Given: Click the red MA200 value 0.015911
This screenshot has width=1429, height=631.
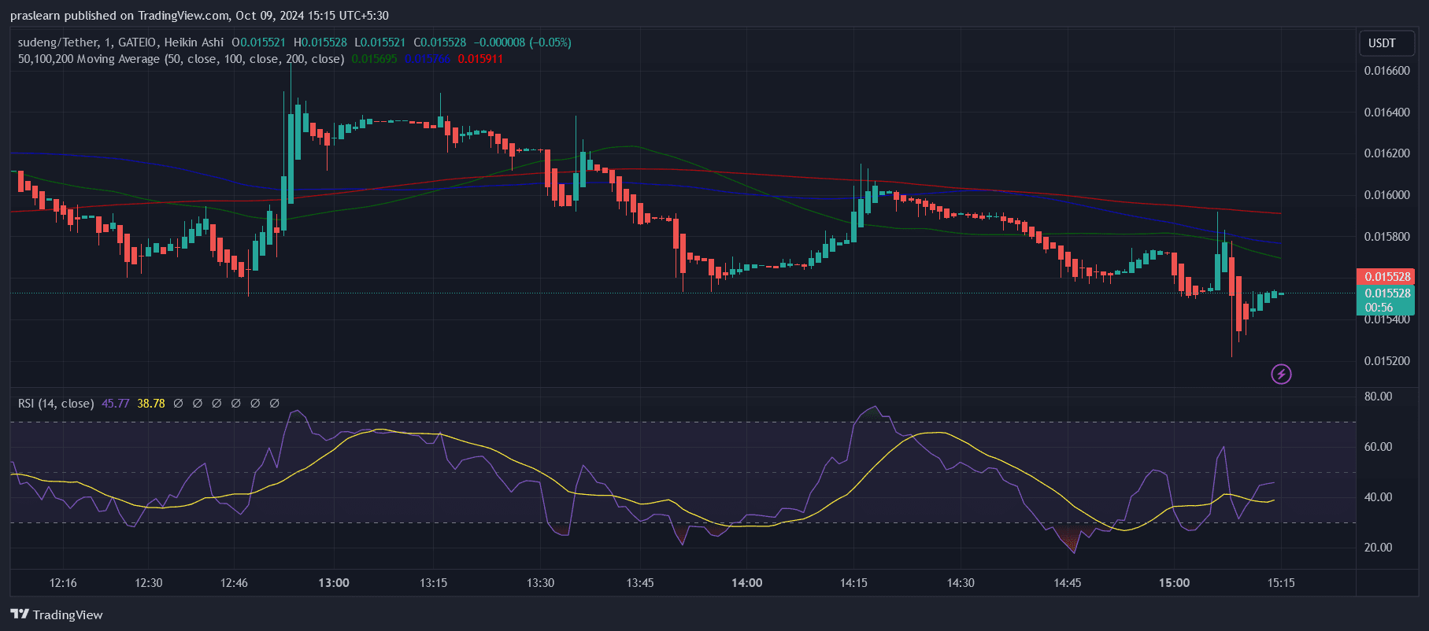Looking at the screenshot, I should 480,59.
